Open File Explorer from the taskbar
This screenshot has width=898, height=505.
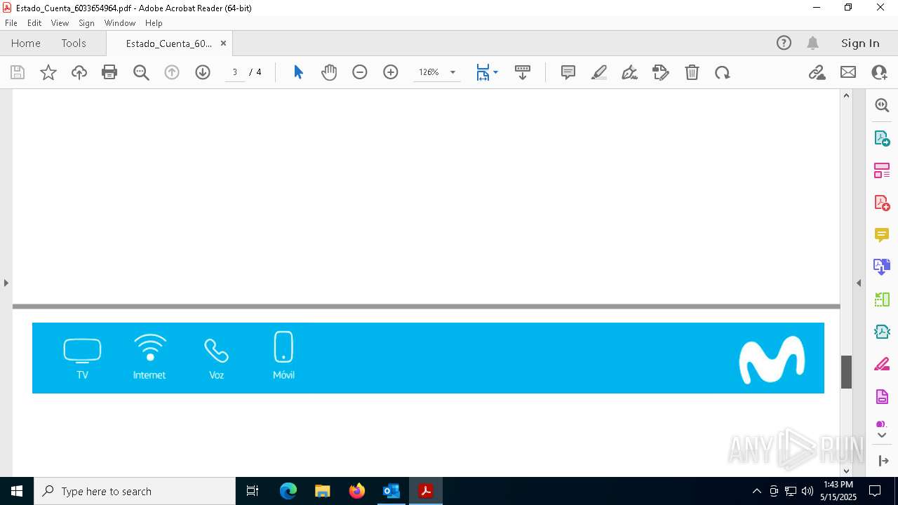point(322,491)
